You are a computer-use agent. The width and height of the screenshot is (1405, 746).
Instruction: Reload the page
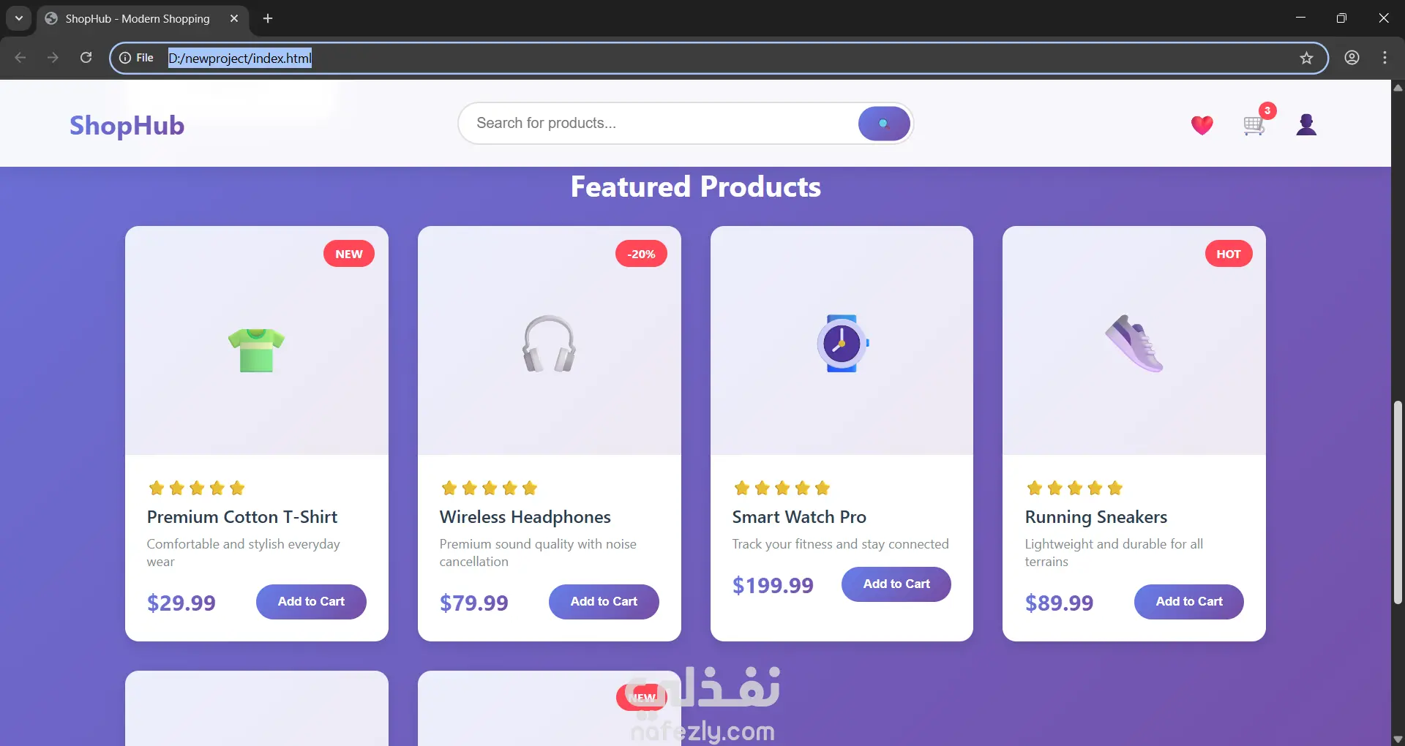(x=86, y=58)
